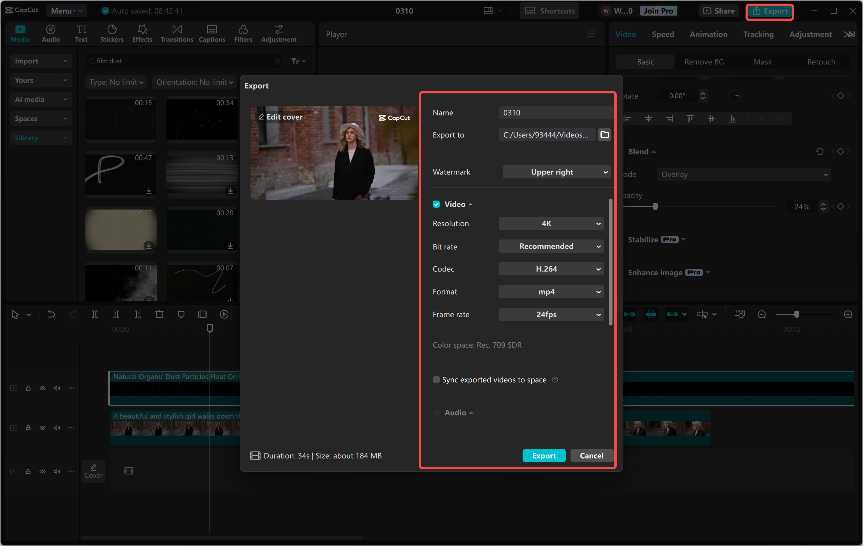The width and height of the screenshot is (863, 546).
Task: Uncheck the Video export option
Action: click(x=436, y=204)
